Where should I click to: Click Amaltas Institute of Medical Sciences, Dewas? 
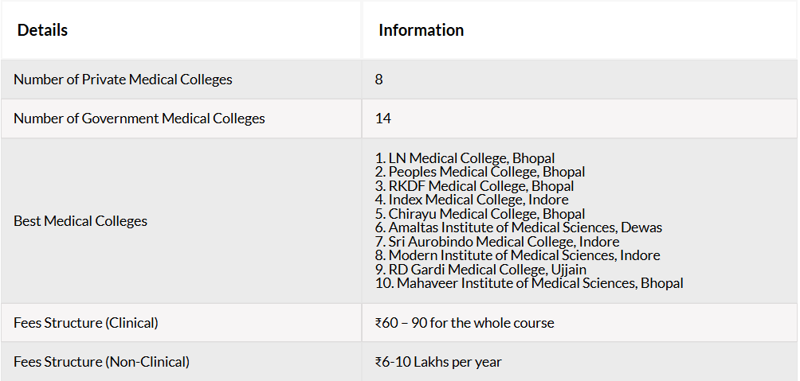pyautogui.click(x=519, y=227)
